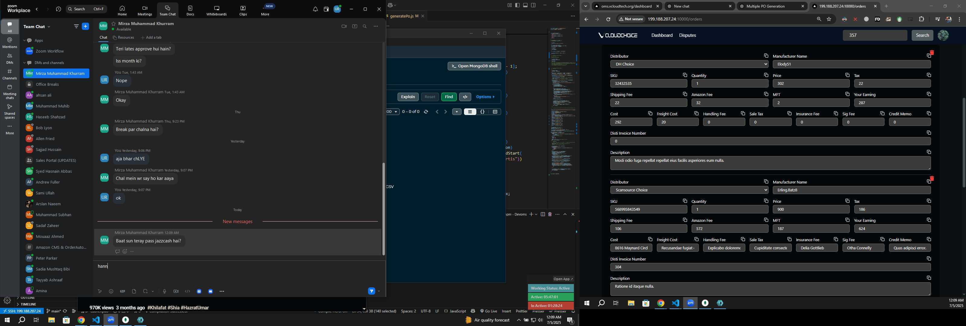Click the Zoom chat vertical scrollbar
The height and width of the screenshot is (326, 966).
point(383,209)
